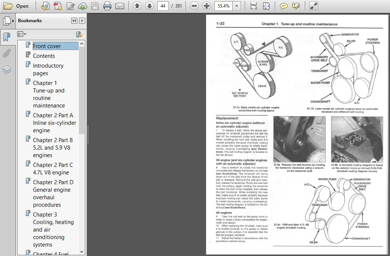Click the total pages text 381
Viewport: 390px width, 256px height.
click(x=179, y=6)
